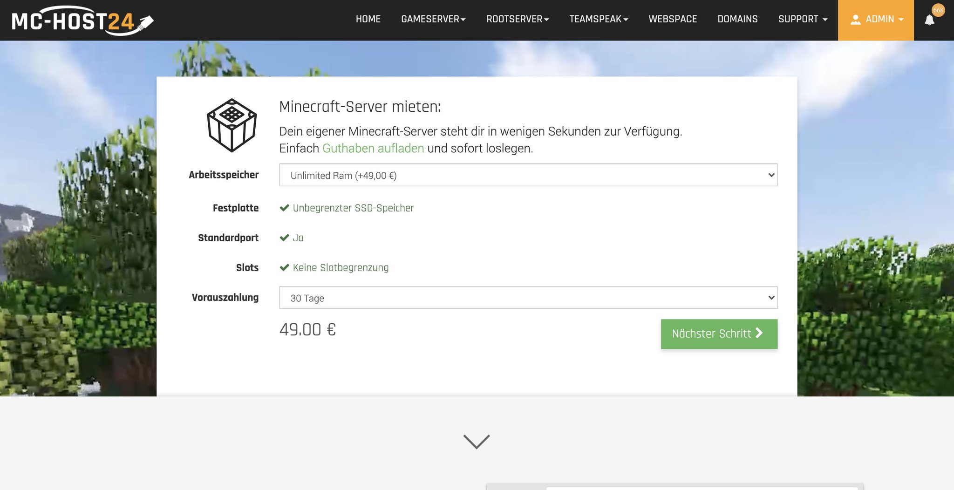
Task: Expand the ROOTSERVER menu
Action: (518, 19)
